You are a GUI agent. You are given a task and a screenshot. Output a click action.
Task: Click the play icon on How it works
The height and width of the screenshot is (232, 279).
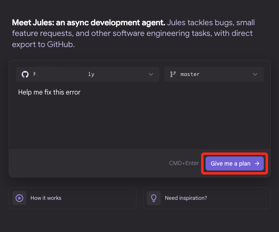(x=19, y=198)
